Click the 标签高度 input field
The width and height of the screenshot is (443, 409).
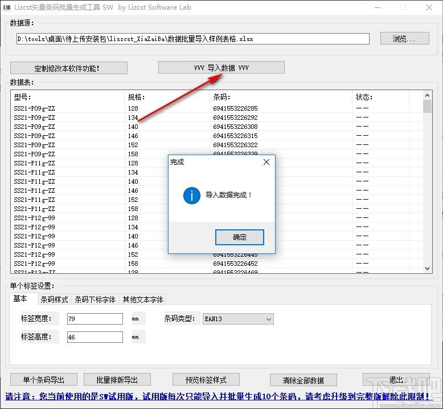[x=95, y=337]
